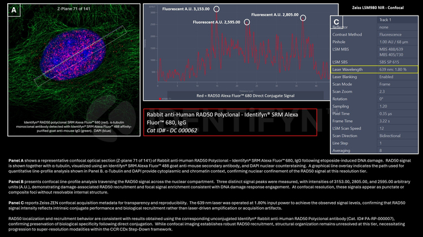
Task: Click the 'Laser Blanking' row label
Action: (344, 77)
